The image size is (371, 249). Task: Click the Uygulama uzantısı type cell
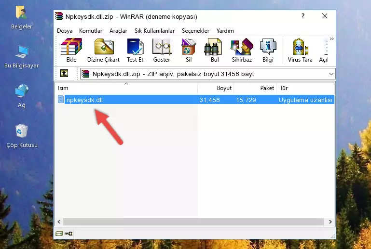[305, 100]
